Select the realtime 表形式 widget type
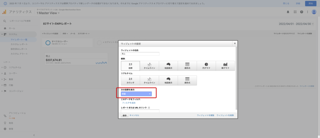The height and width of the screenshot is (138, 320). (x=187, y=81)
